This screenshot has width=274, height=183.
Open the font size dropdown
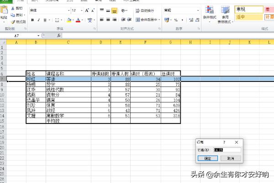[82, 11]
